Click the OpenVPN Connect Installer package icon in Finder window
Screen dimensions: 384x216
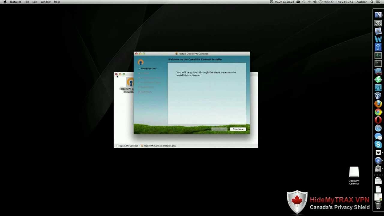(130, 82)
